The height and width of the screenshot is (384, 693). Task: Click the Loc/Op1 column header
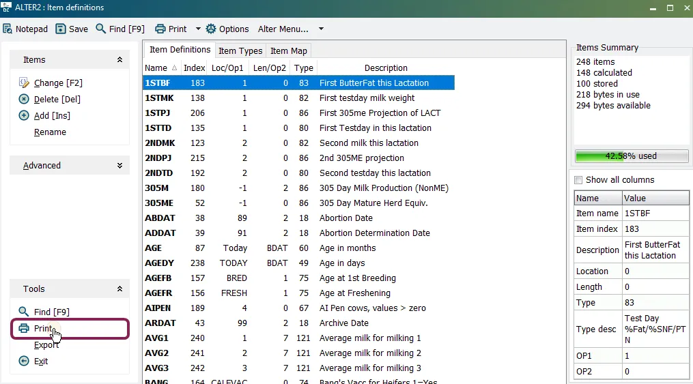tap(227, 68)
